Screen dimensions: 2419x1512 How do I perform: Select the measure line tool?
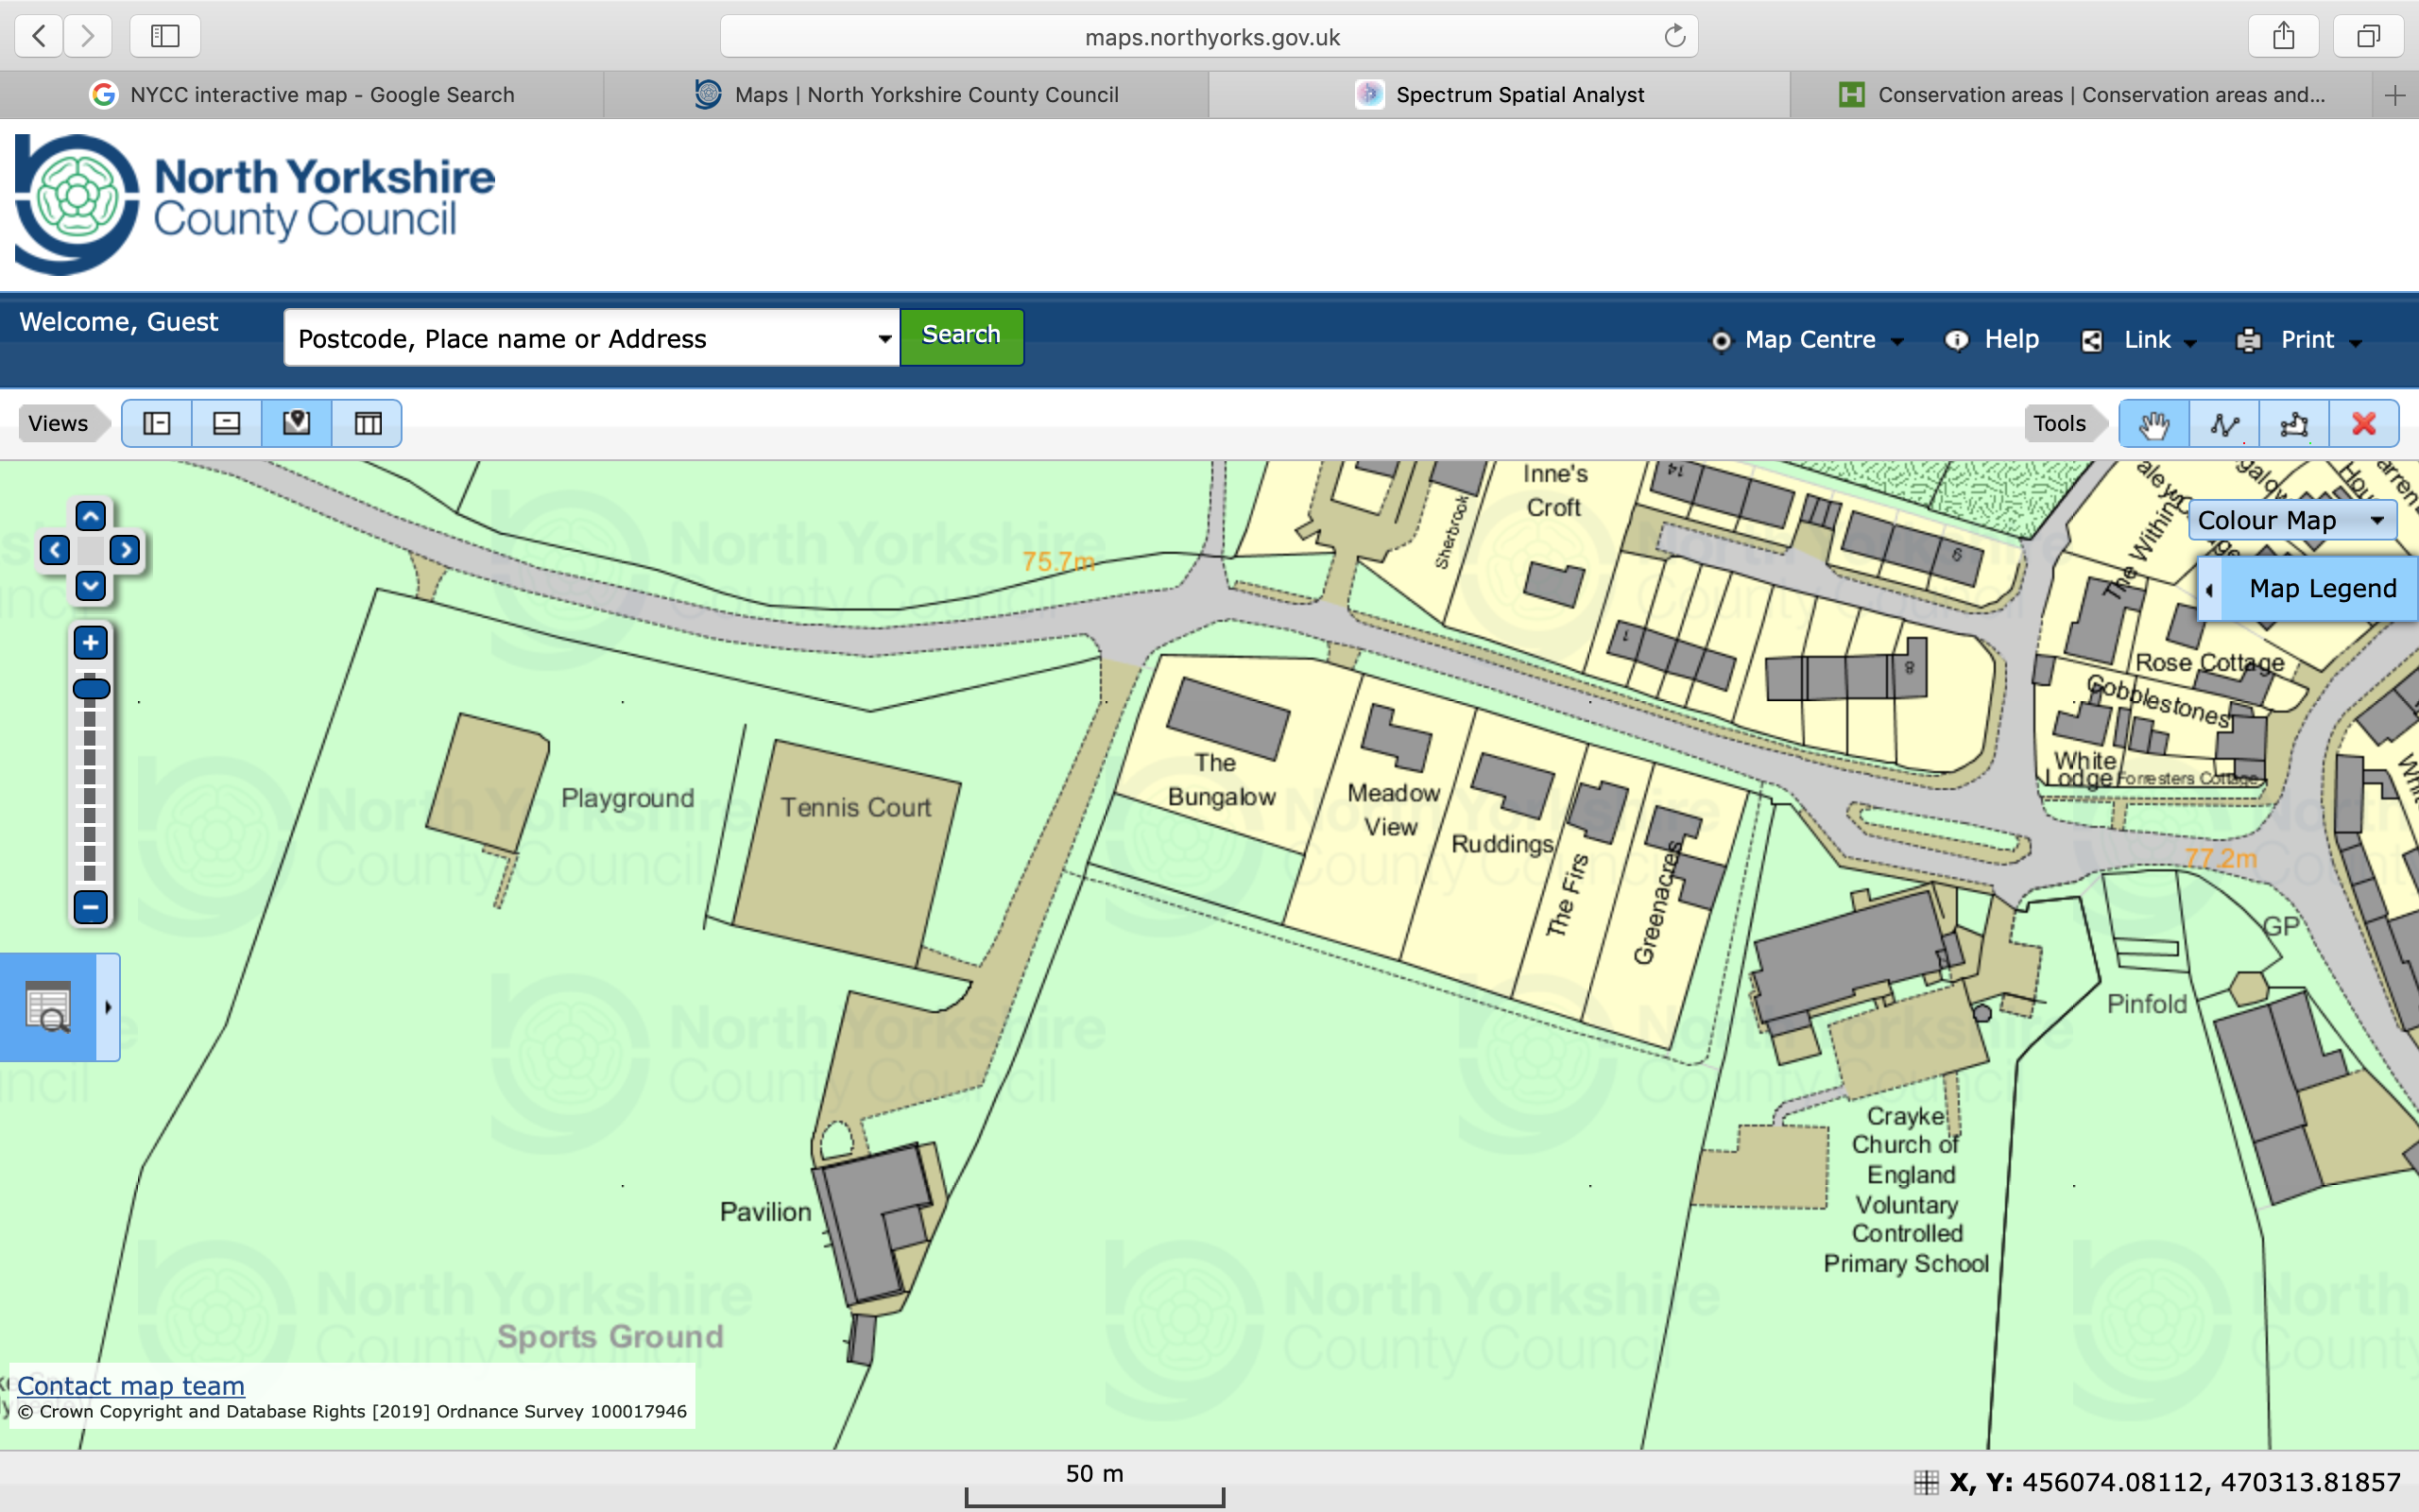pos(2224,424)
